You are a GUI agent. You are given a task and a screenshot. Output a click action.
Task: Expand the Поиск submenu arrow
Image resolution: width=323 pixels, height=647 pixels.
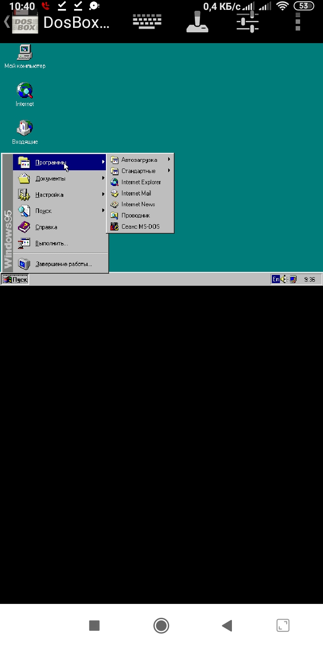coord(103,211)
